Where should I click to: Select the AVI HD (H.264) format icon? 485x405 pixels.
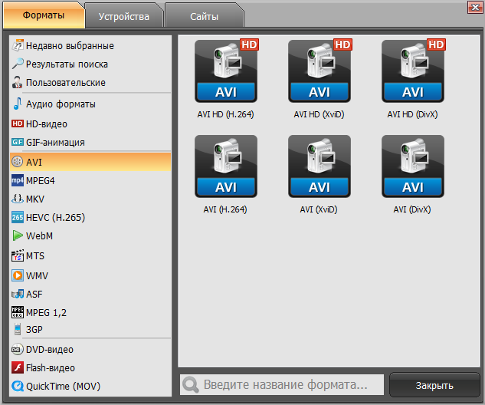226,71
